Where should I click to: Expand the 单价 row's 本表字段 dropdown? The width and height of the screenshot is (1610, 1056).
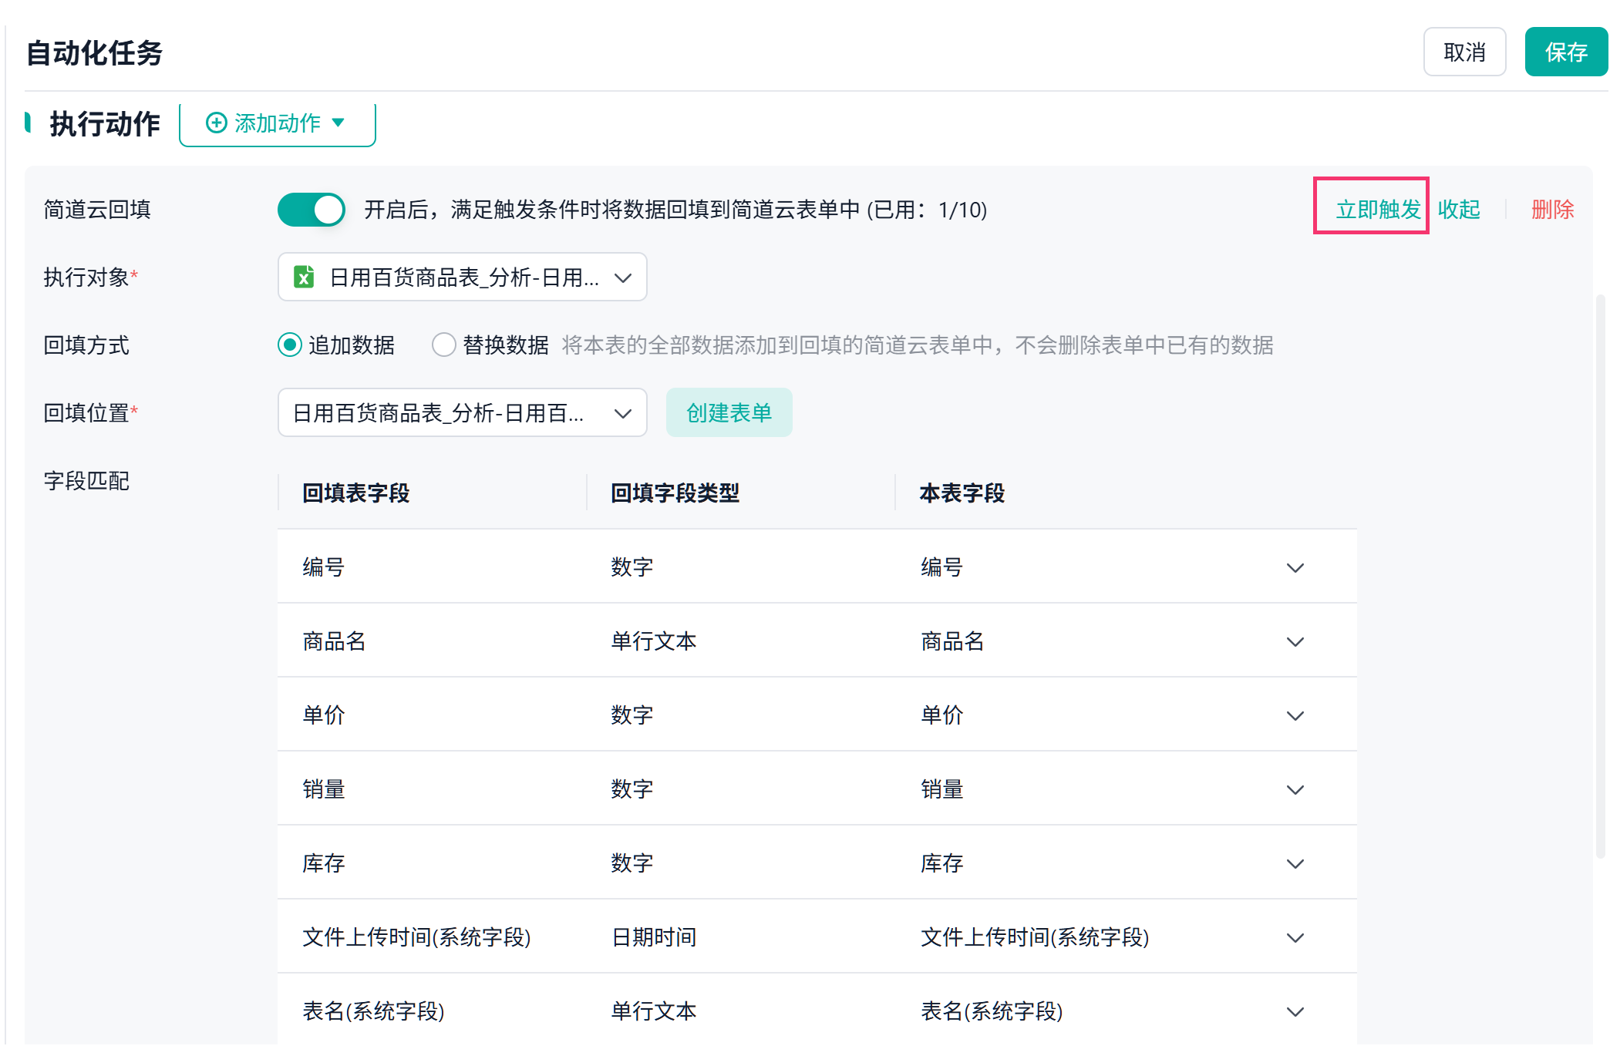click(1295, 715)
